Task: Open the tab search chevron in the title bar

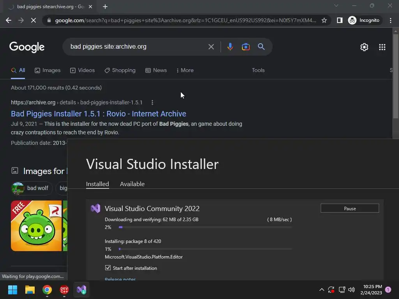Action: [x=336, y=5]
